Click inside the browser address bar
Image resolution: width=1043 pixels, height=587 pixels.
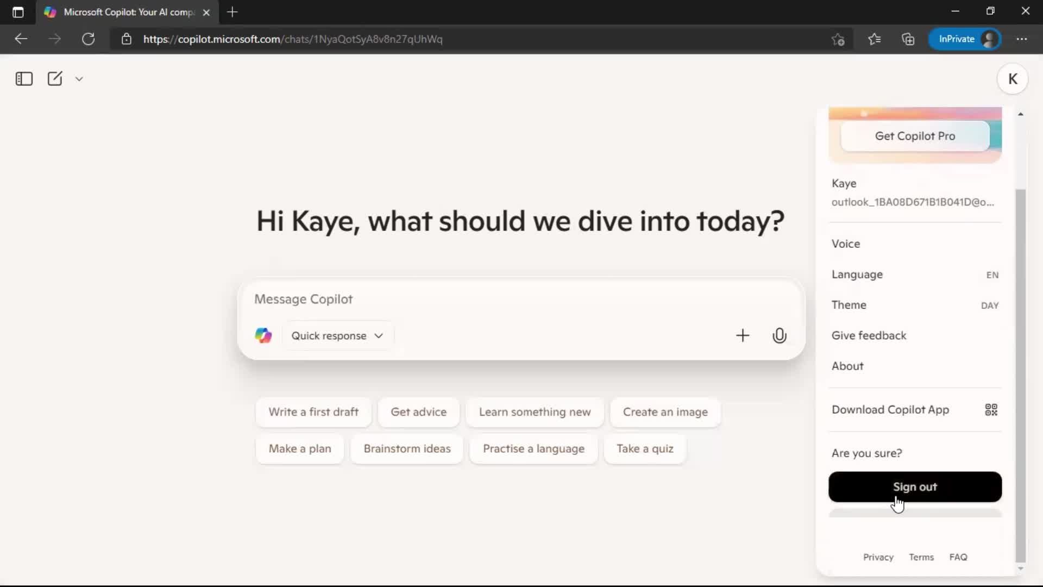(x=380, y=39)
